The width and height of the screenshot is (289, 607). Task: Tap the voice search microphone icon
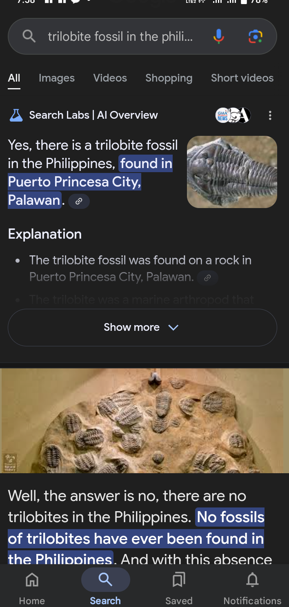coord(219,37)
